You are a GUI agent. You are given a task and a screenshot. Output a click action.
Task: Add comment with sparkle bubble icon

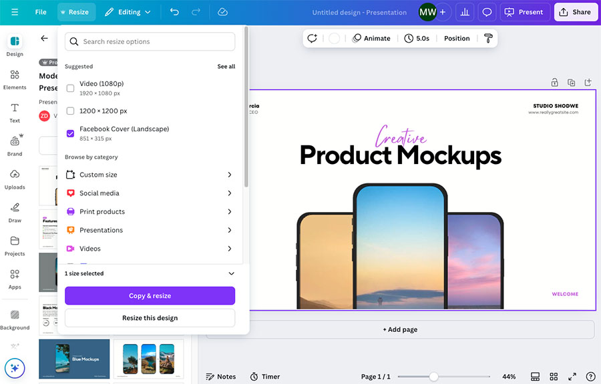pyautogui.click(x=312, y=38)
